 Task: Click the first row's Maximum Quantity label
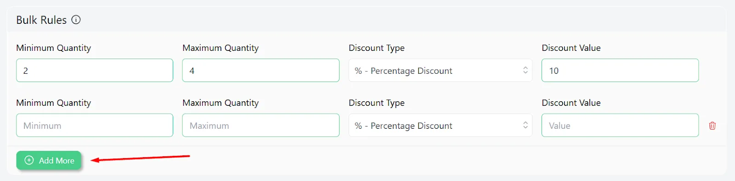tap(220, 48)
